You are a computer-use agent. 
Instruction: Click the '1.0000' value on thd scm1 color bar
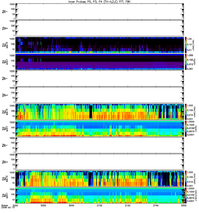click(191, 122)
